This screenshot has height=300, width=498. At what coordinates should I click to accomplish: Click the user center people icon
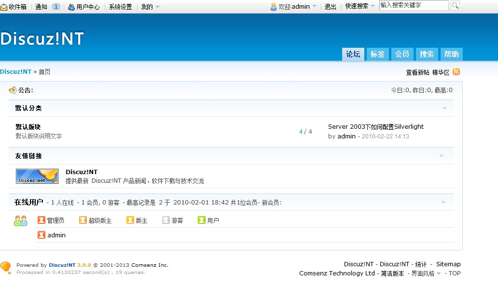[71, 7]
